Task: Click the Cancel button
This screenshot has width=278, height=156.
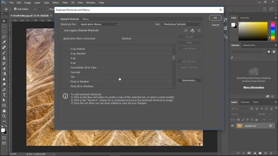Action: (215, 25)
